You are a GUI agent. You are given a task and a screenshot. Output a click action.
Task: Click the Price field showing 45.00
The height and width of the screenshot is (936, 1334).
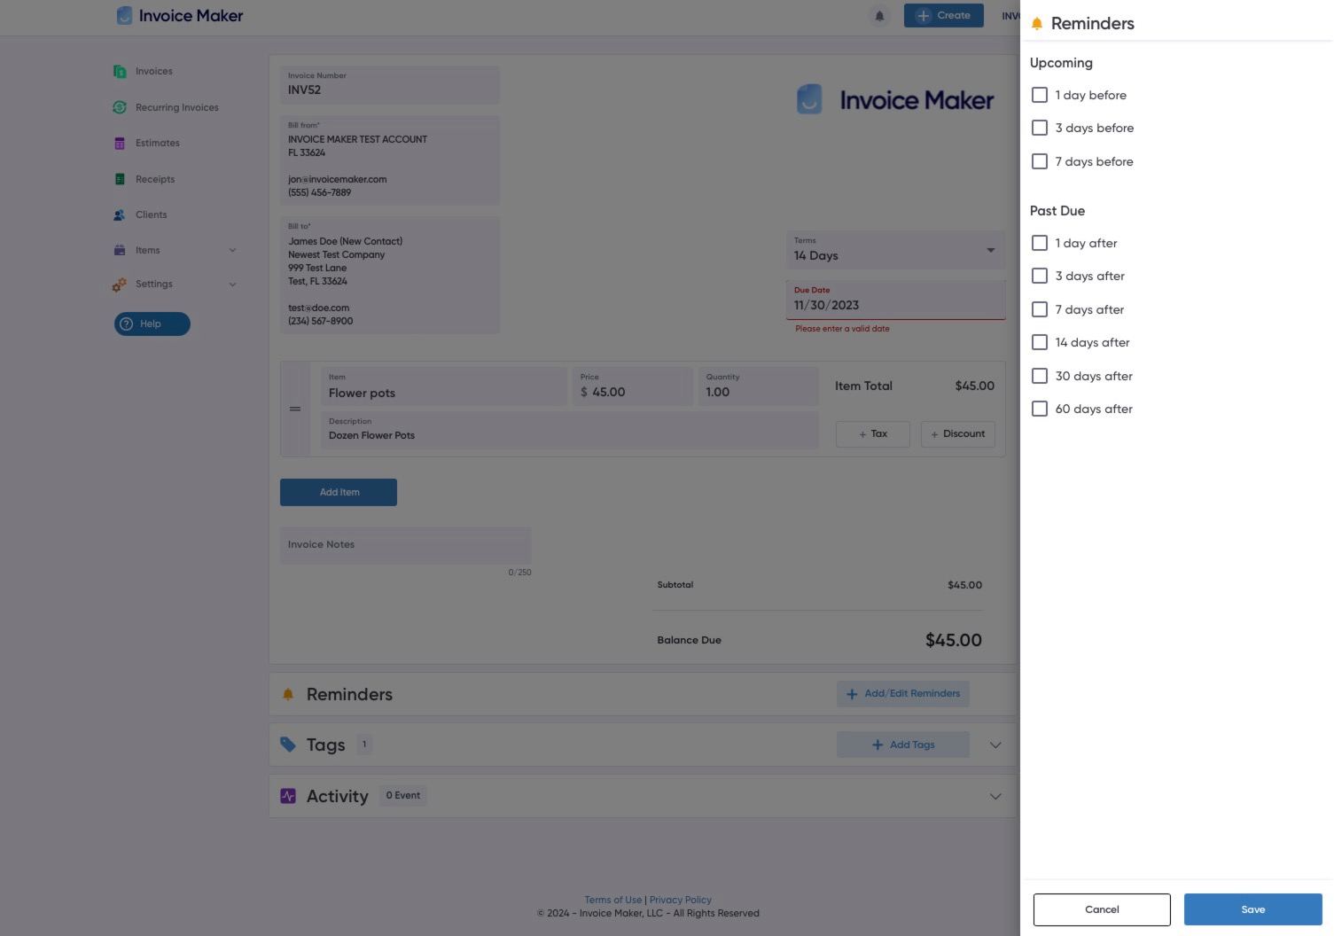[x=633, y=386]
